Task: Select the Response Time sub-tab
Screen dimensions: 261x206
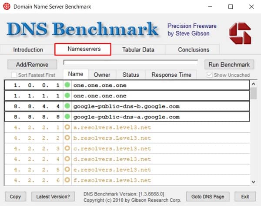Action: pyautogui.click(x=171, y=75)
